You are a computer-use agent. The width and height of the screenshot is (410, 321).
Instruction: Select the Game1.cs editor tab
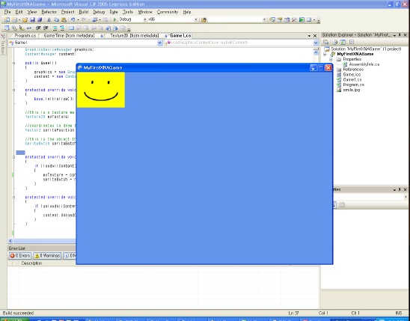point(180,36)
